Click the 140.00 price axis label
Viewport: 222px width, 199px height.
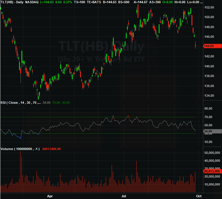click(x=209, y=66)
